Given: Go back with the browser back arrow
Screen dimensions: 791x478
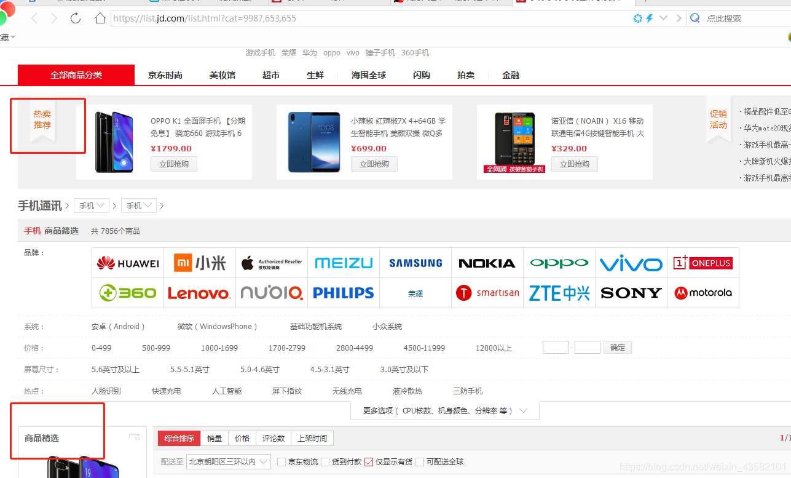Looking at the screenshot, I should [x=34, y=18].
